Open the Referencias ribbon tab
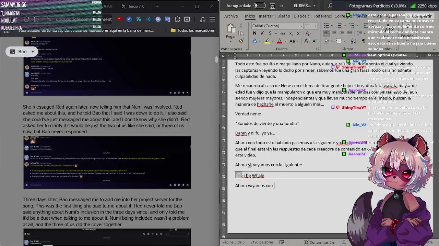439x246 pixels. (x=323, y=16)
